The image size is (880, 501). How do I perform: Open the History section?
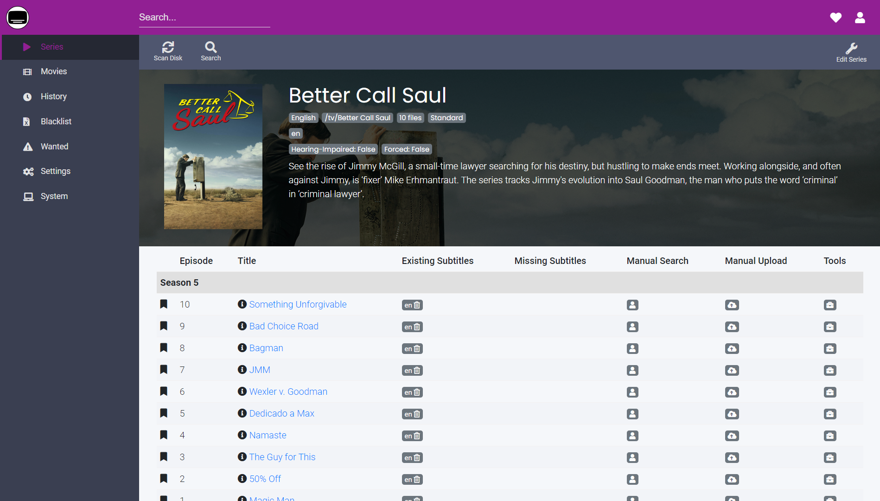tap(53, 96)
